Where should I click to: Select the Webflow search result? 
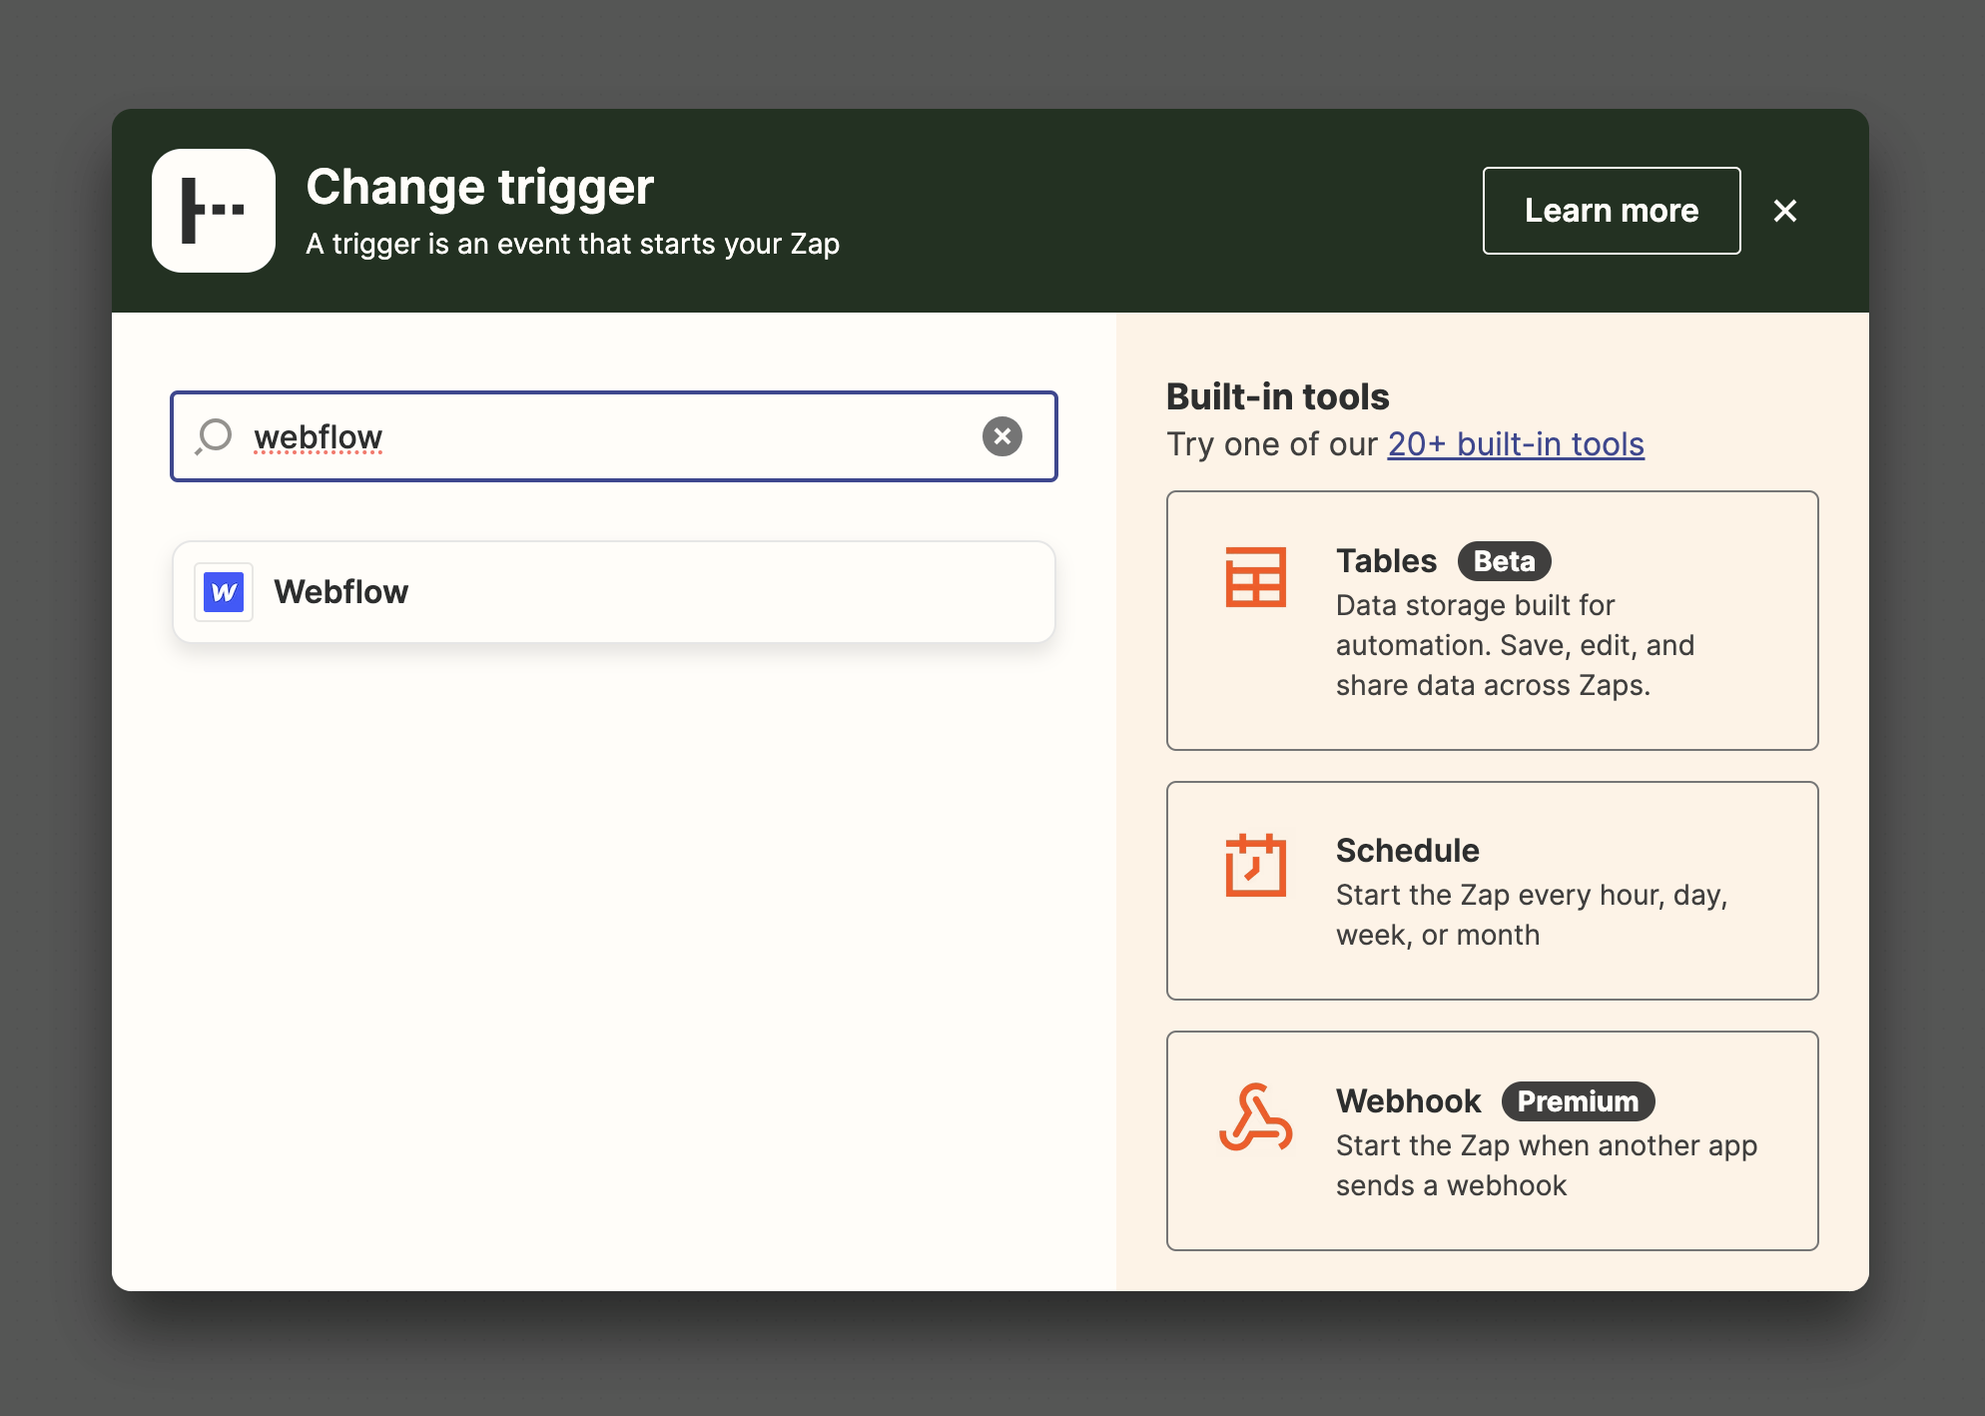(x=613, y=592)
